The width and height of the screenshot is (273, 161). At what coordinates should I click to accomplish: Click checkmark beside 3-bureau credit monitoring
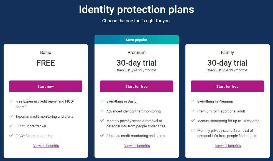[x=102, y=136]
